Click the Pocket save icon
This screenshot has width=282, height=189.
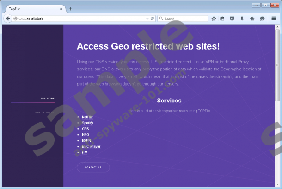[232, 19]
